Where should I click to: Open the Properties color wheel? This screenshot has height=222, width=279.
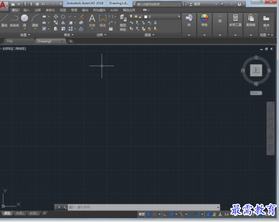coord(204,18)
